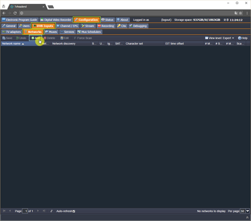Go to first page icon
This screenshot has width=251, height=221.
pos(4,211)
